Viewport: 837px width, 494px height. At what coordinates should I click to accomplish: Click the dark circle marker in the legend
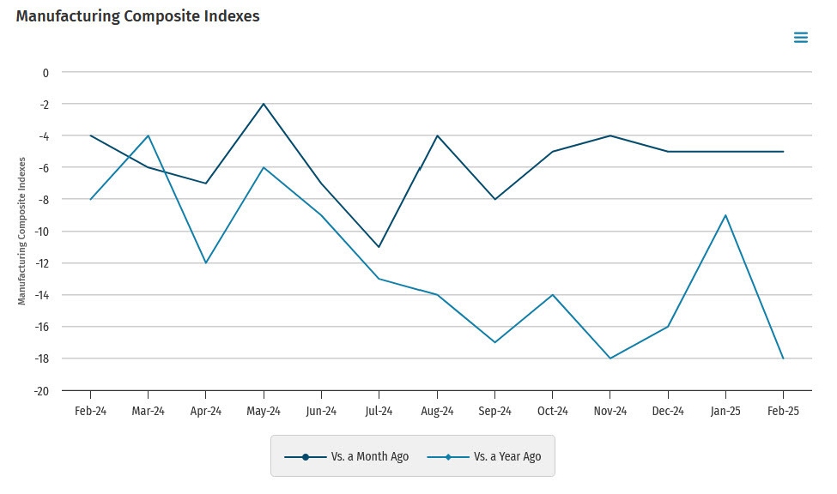coord(305,457)
